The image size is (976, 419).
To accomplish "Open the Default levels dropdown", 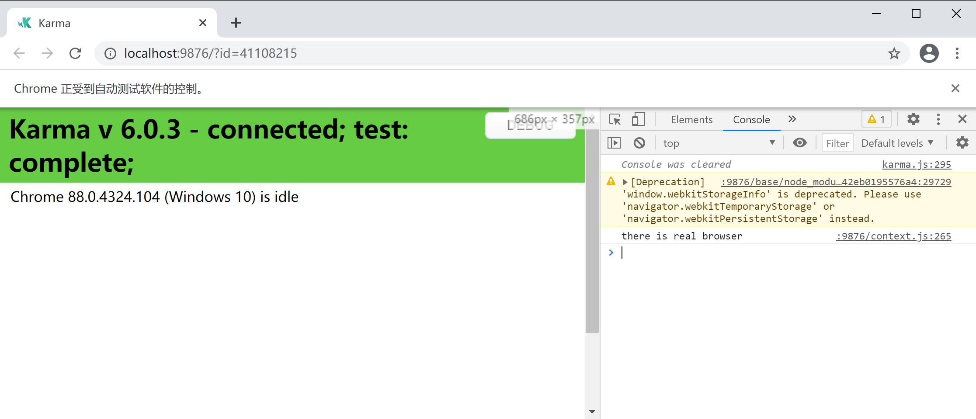I will tap(897, 143).
